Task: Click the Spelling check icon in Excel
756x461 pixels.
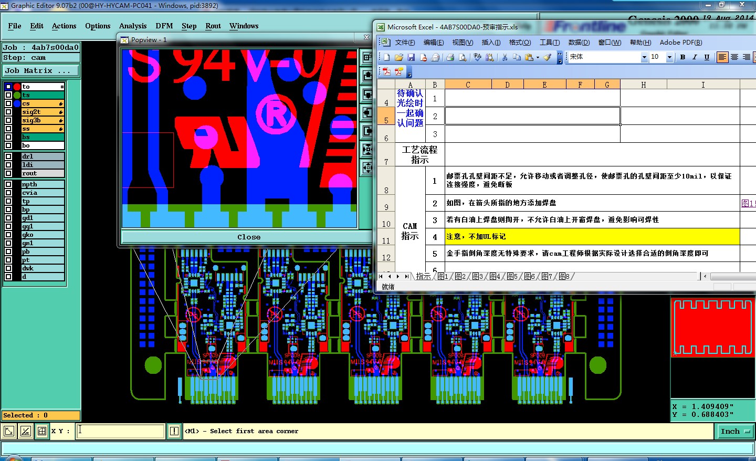Action: coord(477,57)
